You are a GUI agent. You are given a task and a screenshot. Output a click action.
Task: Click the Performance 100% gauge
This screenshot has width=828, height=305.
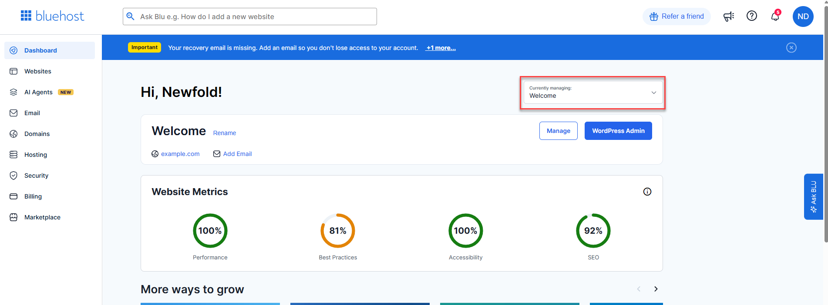[210, 231]
